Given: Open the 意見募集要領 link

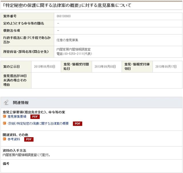Looking at the screenshot, I should pyautogui.click(x=17, y=117).
